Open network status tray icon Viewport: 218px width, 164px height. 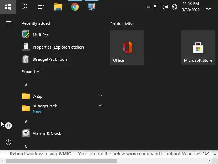click(x=157, y=7)
